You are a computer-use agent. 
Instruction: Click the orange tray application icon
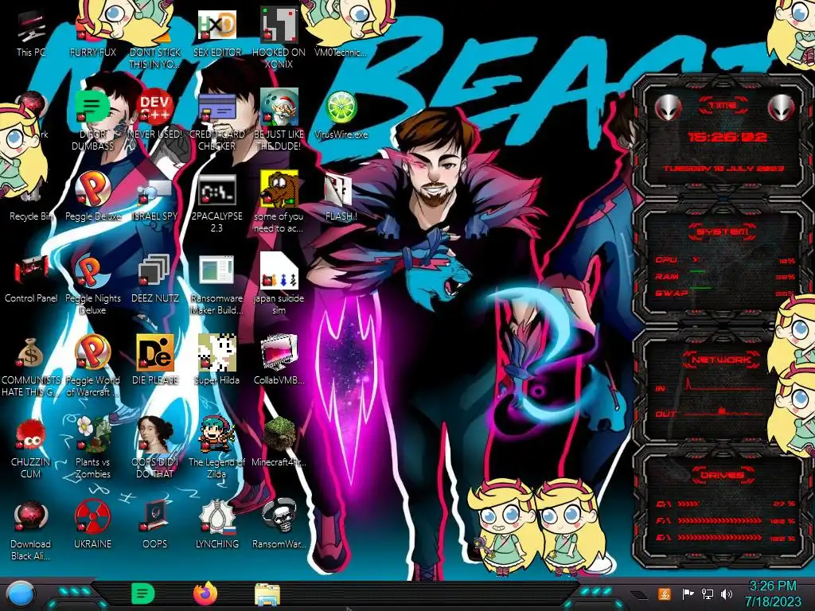point(665,593)
